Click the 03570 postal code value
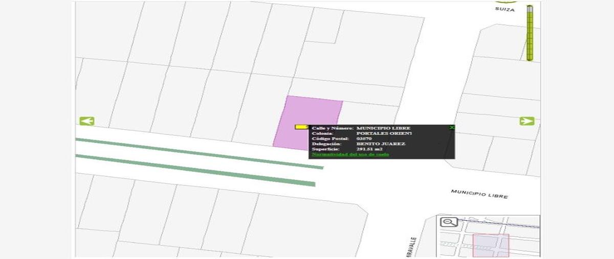 (363, 138)
